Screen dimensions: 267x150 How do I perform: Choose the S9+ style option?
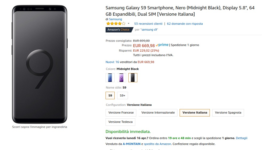[122, 95]
